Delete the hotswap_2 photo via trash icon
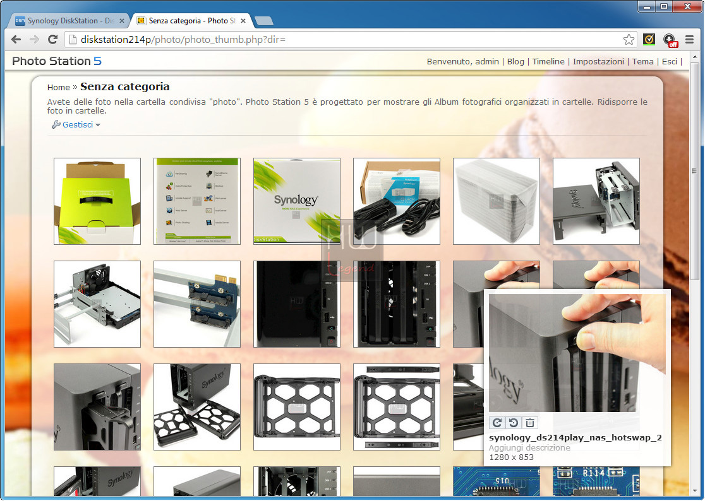 (530, 422)
